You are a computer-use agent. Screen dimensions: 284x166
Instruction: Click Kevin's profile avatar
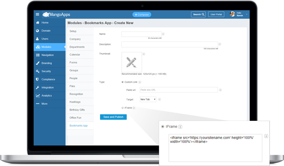tap(232, 14)
